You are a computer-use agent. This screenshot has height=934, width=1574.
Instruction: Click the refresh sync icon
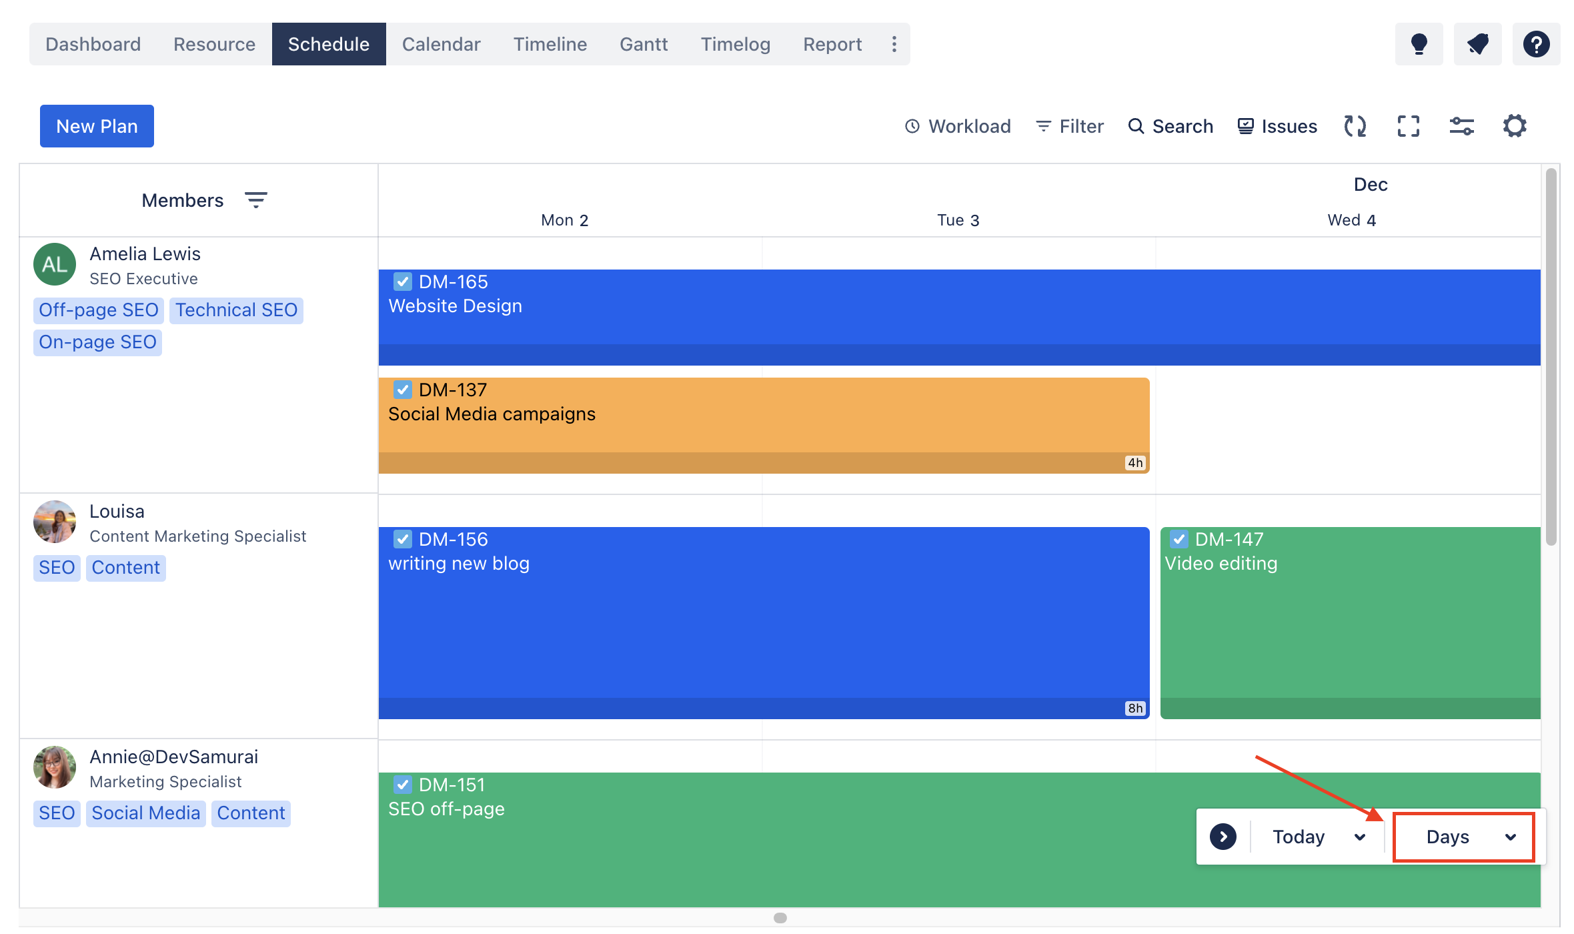pyautogui.click(x=1355, y=126)
